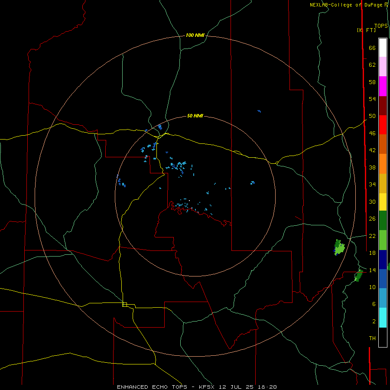Click the 22 legend value
The image size is (390, 390).
(x=372, y=236)
